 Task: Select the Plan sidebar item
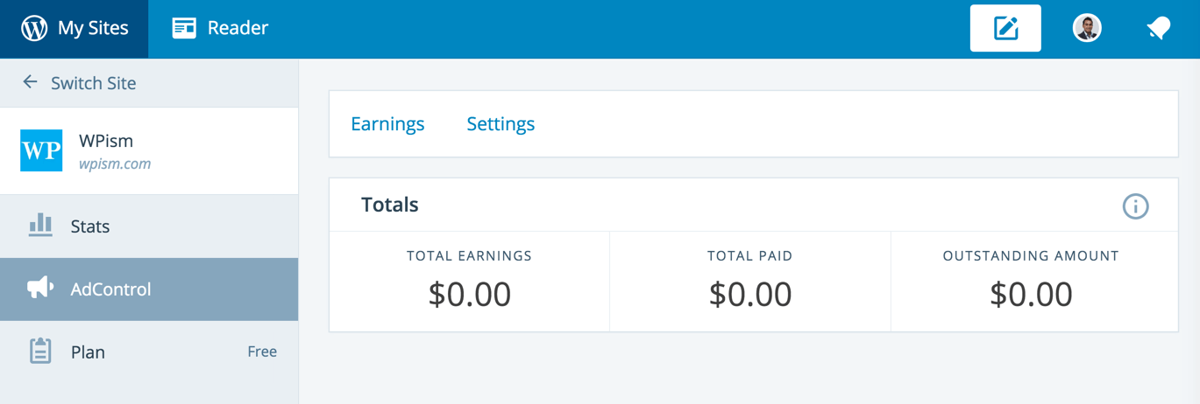(149, 352)
